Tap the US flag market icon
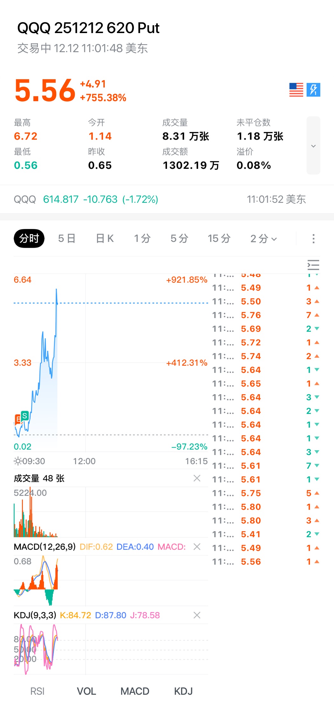This screenshot has width=334, height=711. click(296, 90)
